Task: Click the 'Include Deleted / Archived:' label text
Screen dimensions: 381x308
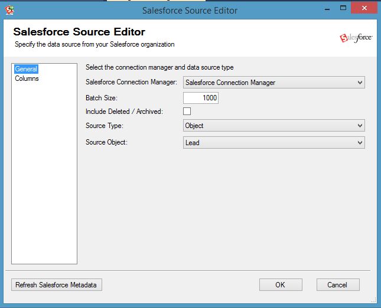Action: (124, 112)
